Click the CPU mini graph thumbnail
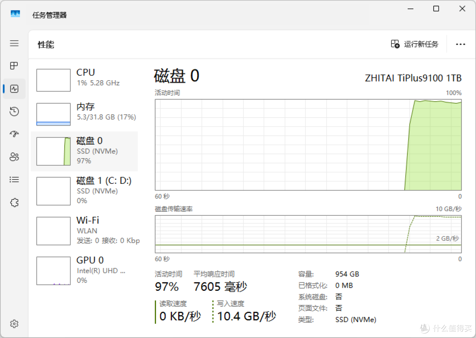Image resolution: width=476 pixels, height=338 pixels. click(x=53, y=80)
